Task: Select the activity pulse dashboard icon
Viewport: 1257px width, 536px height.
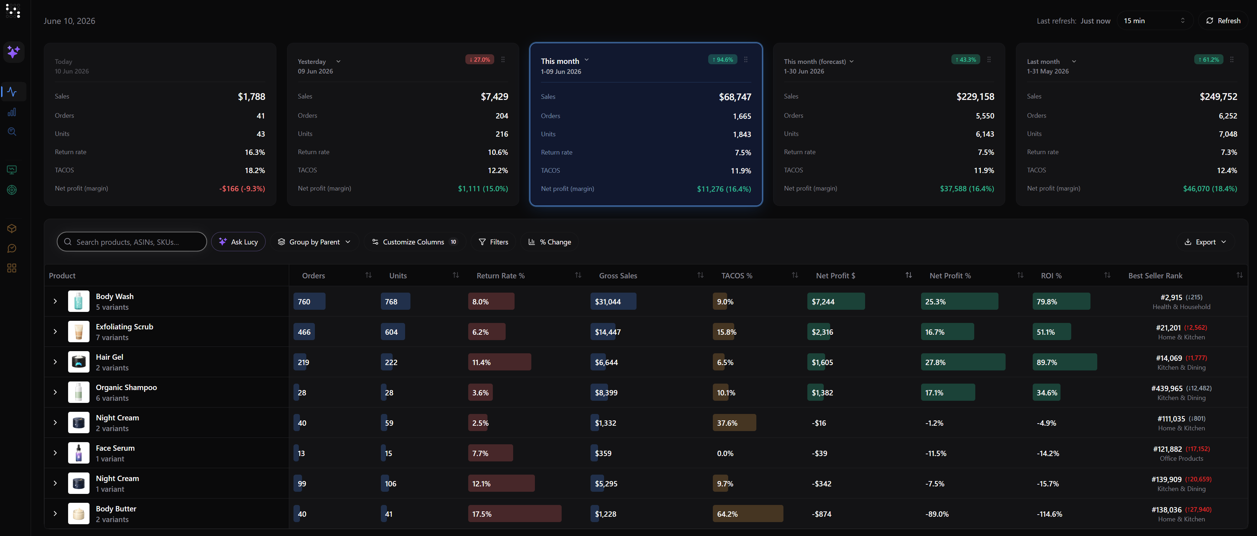Action: 12,92
